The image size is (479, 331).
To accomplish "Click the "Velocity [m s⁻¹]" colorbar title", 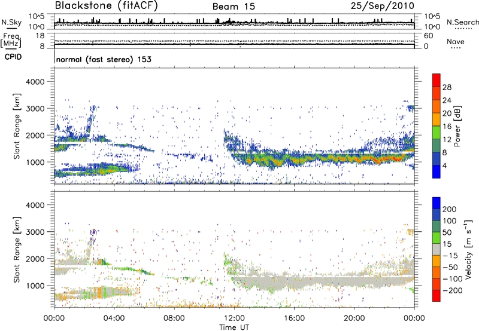I will pos(468,250).
